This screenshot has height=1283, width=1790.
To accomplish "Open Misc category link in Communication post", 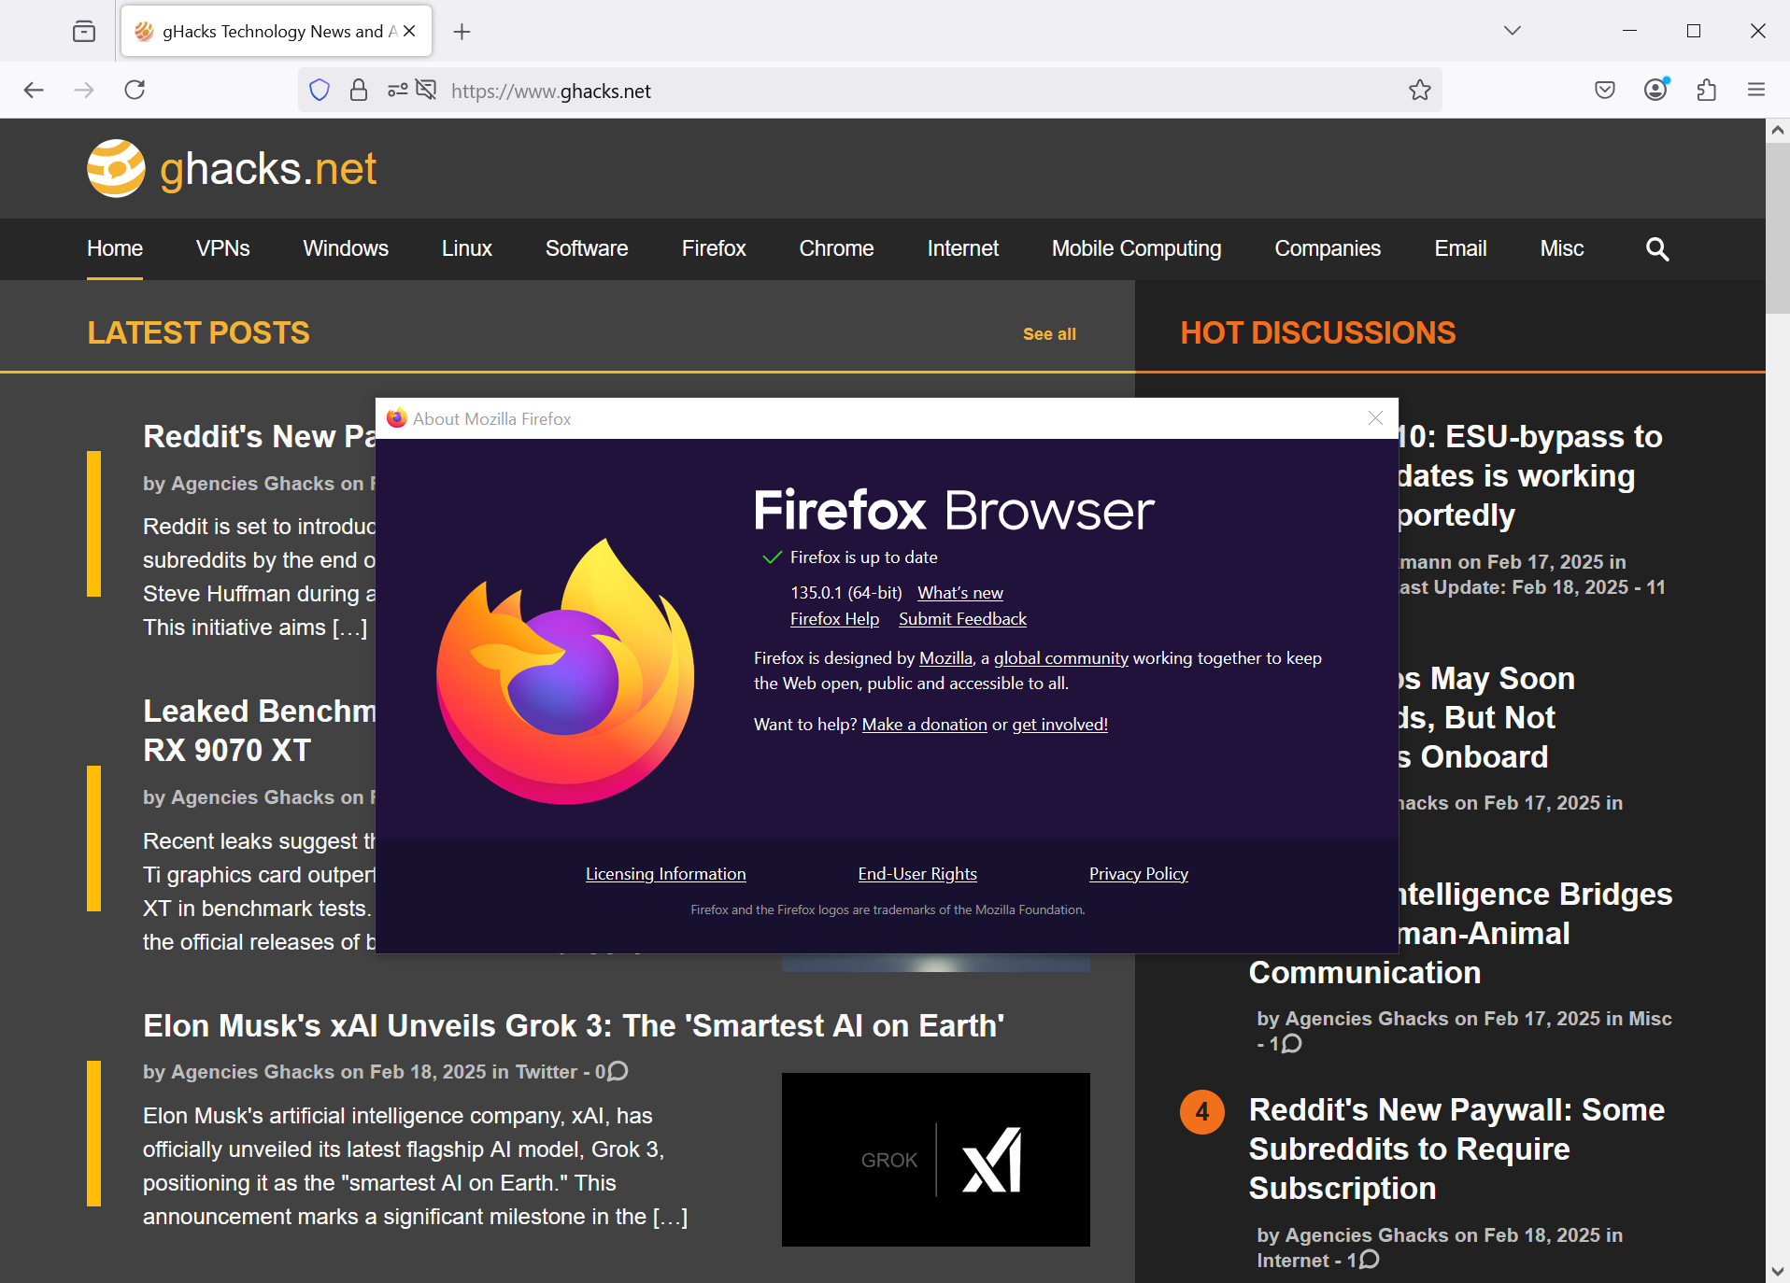I will point(1650,1019).
